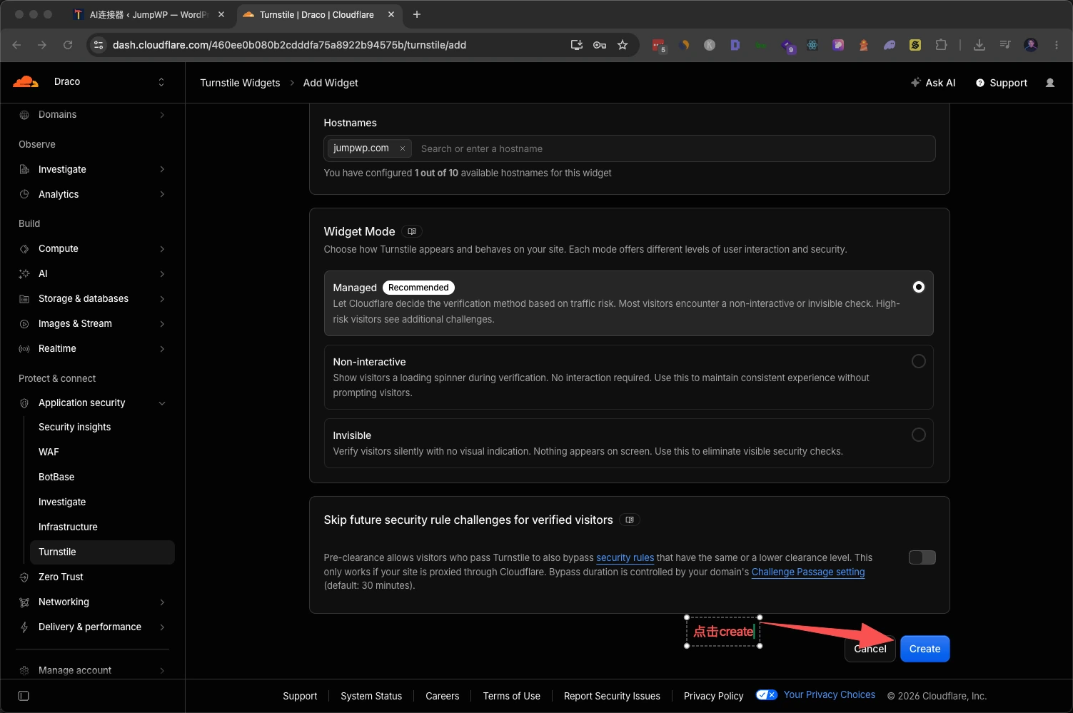The height and width of the screenshot is (713, 1073).
Task: Open the Chrome three-dot menu
Action: [x=1057, y=45]
